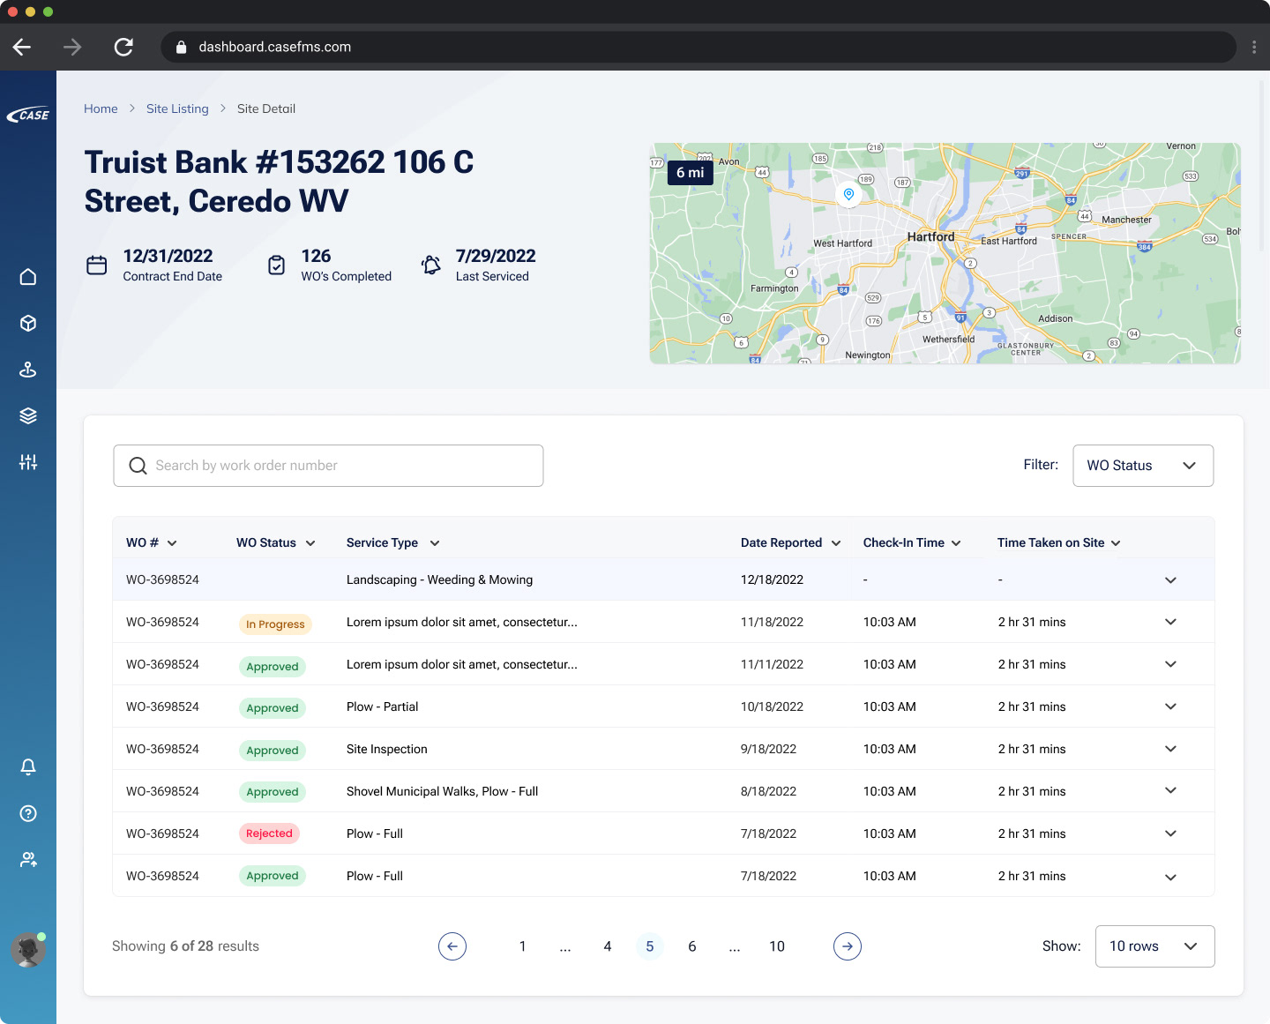Select current page 5
Viewport: 1270px width, 1024px height.
650,946
